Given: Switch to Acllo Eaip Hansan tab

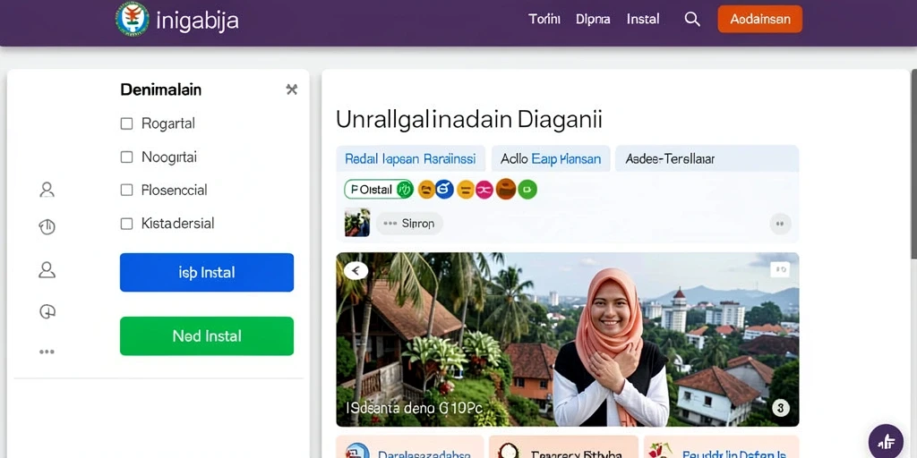Looking at the screenshot, I should (x=551, y=158).
